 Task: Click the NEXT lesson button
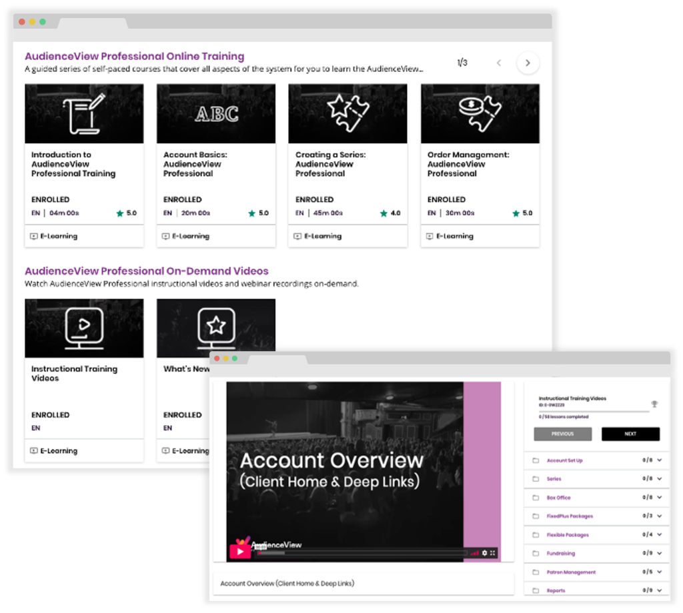630,434
